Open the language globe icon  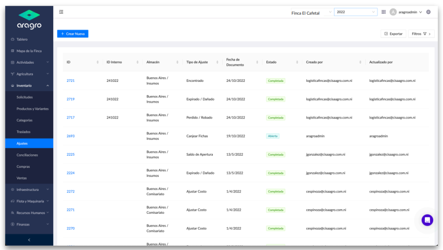pos(429,12)
